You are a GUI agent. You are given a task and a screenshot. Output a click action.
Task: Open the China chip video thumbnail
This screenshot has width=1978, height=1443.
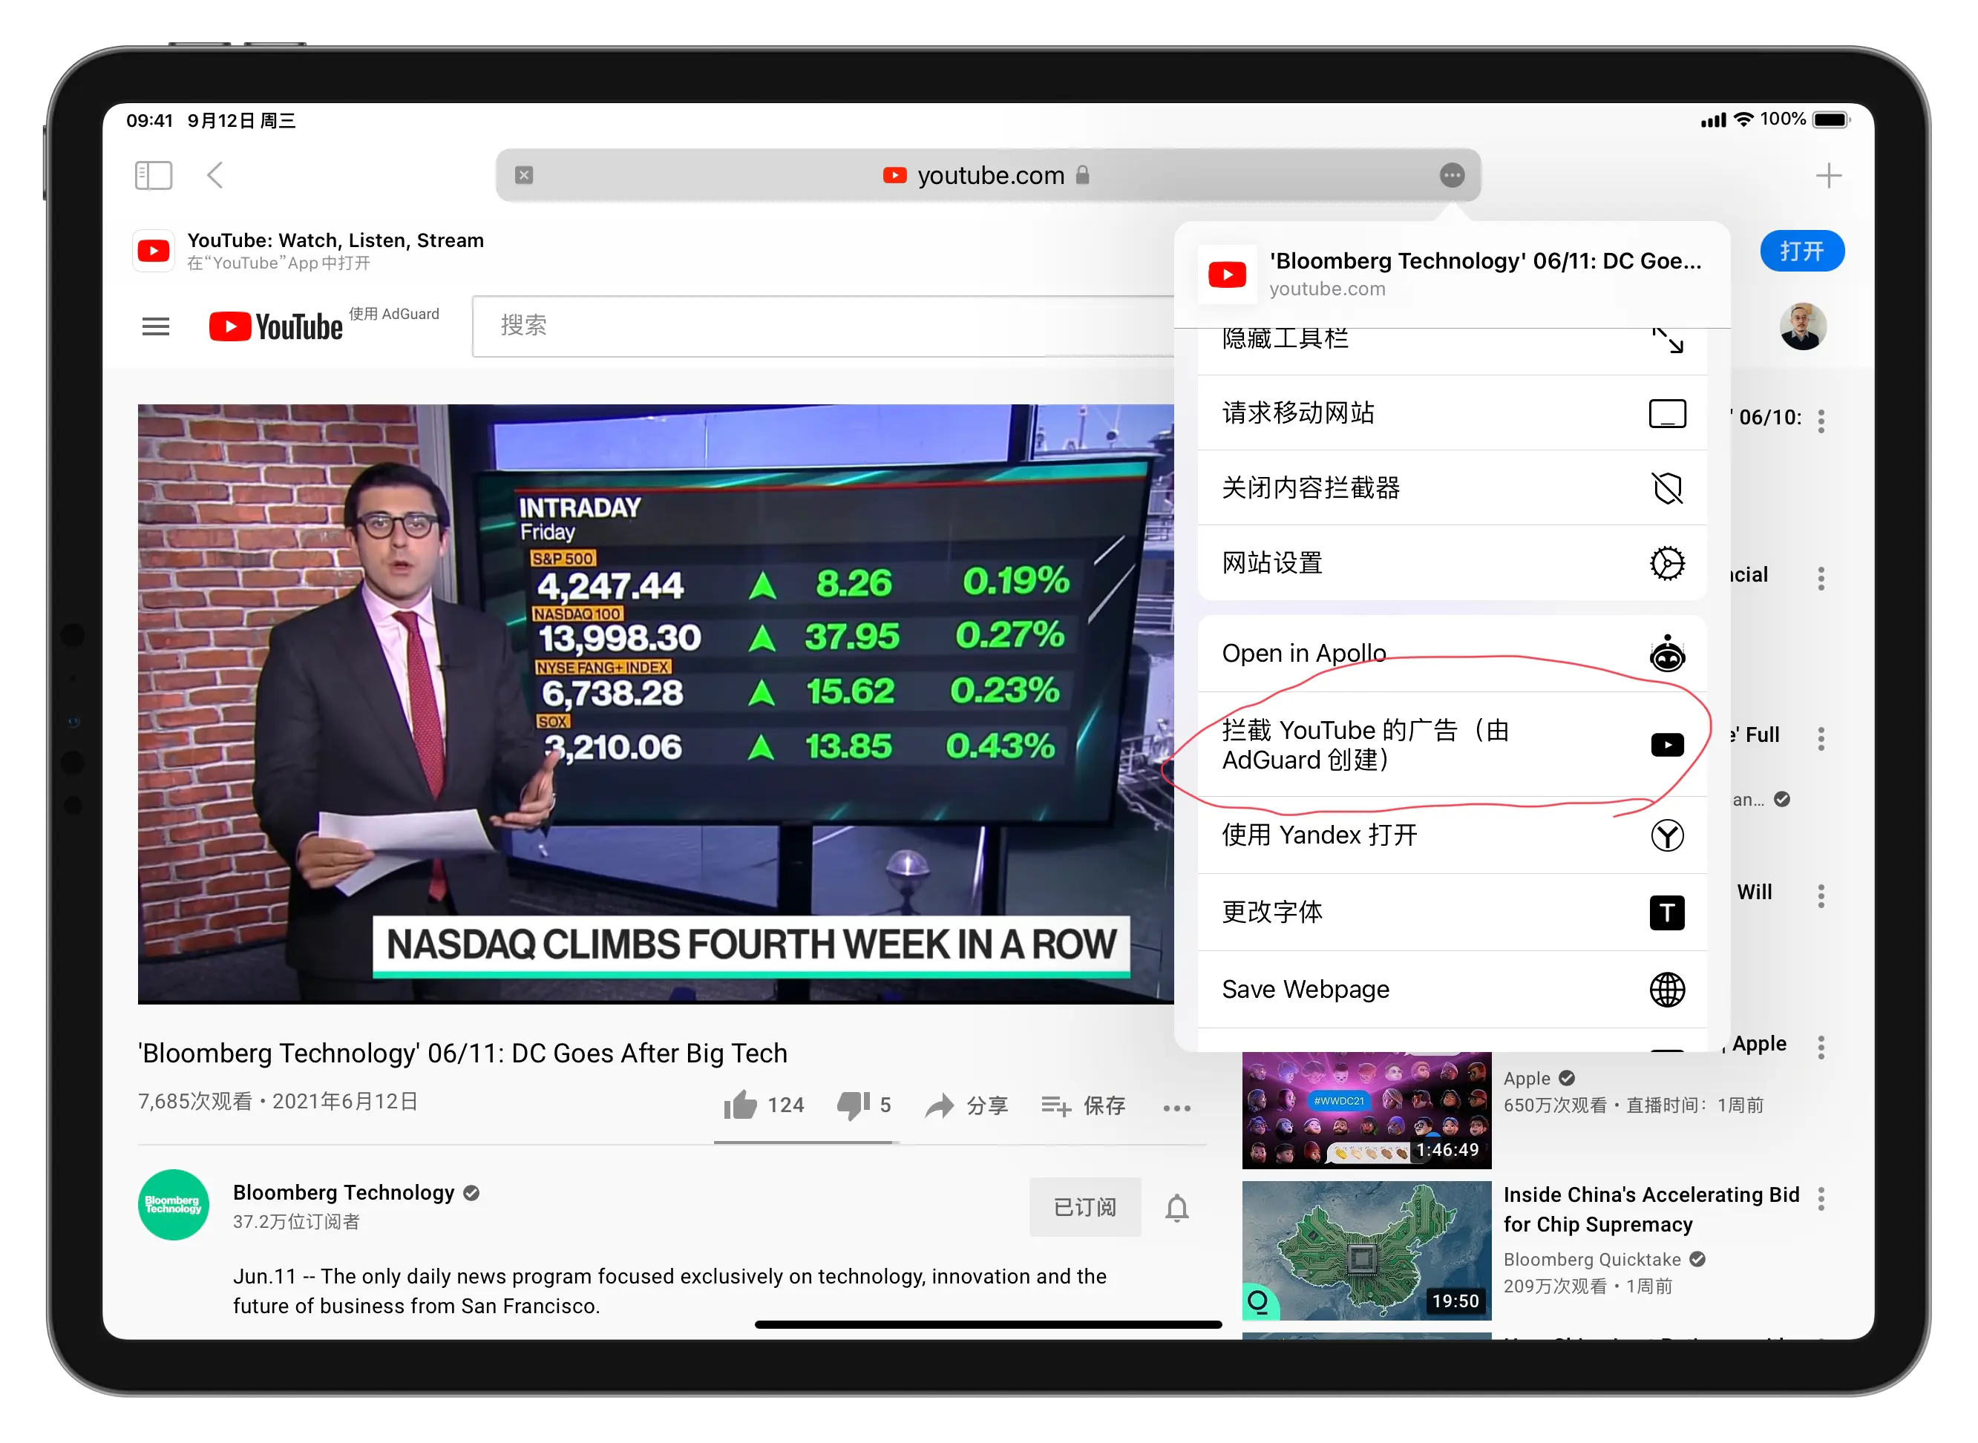pyautogui.click(x=1366, y=1251)
